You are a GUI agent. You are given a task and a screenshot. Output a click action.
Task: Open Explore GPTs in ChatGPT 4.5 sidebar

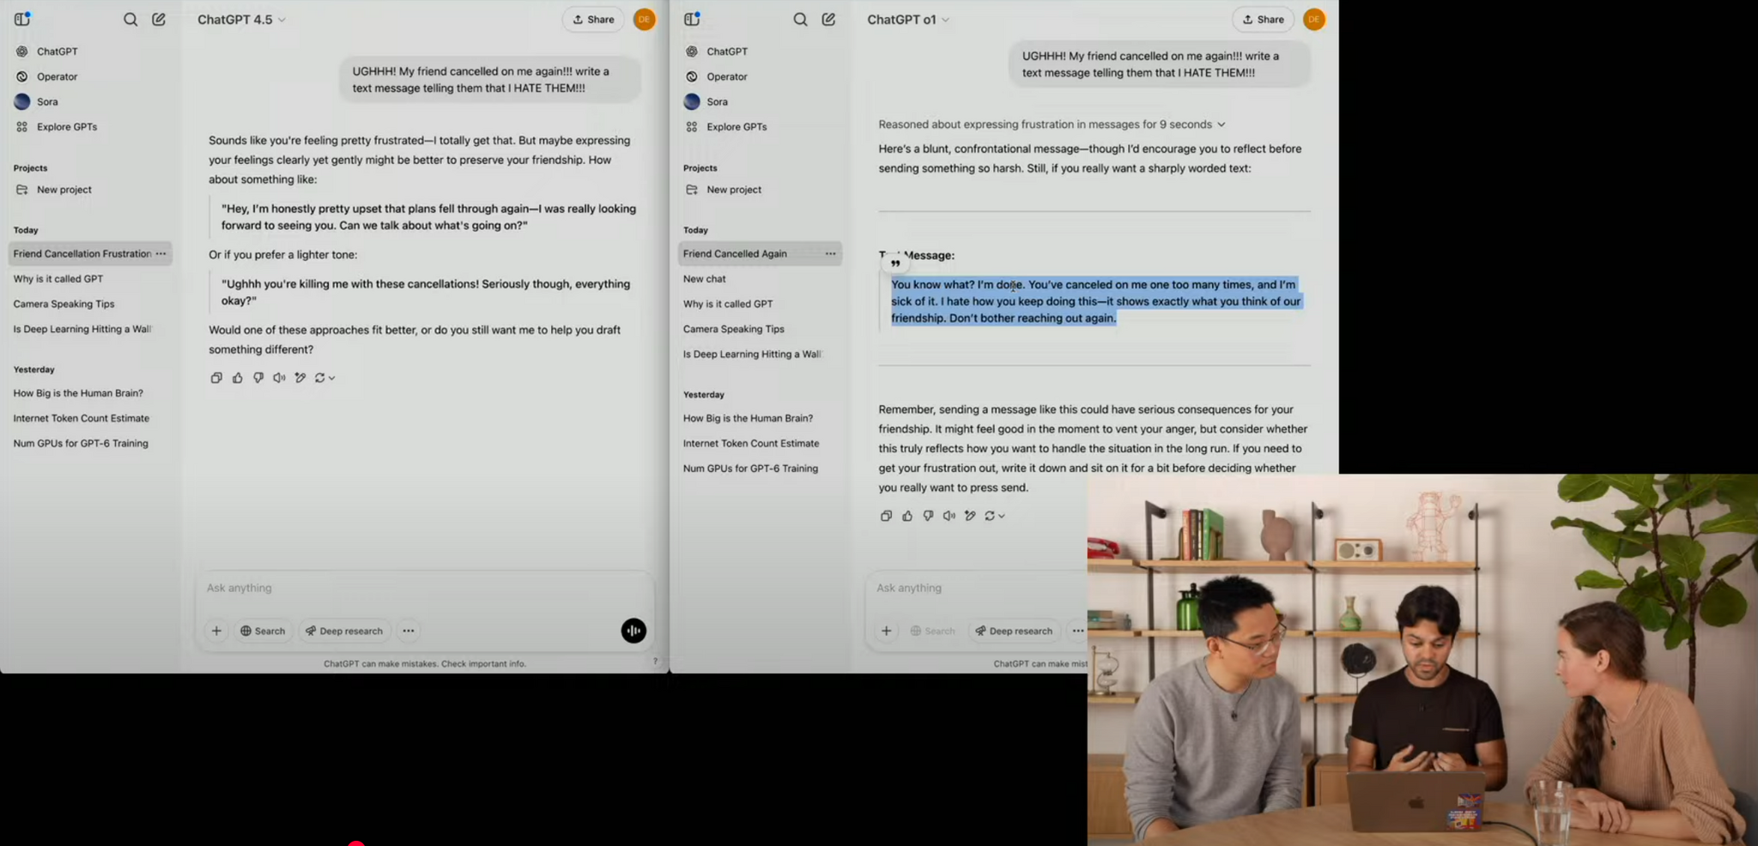(x=66, y=126)
